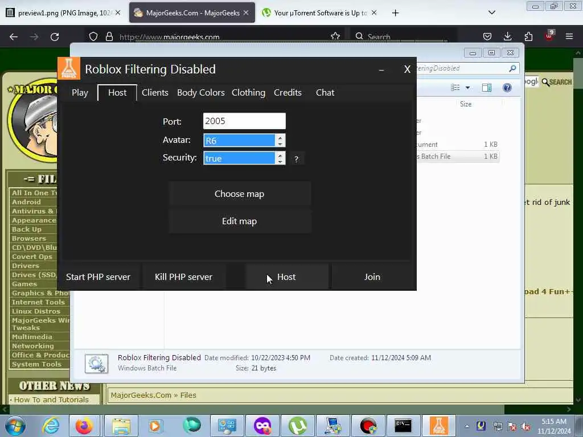
Task: Open Windows Media Player taskbar icon
Action: [x=155, y=426]
